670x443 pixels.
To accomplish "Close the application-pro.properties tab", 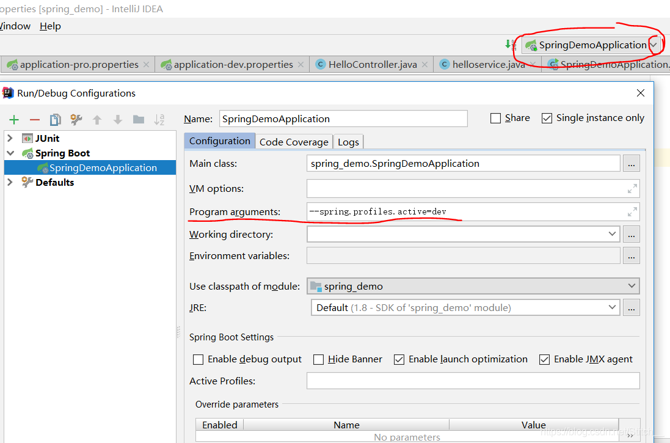I will point(146,65).
